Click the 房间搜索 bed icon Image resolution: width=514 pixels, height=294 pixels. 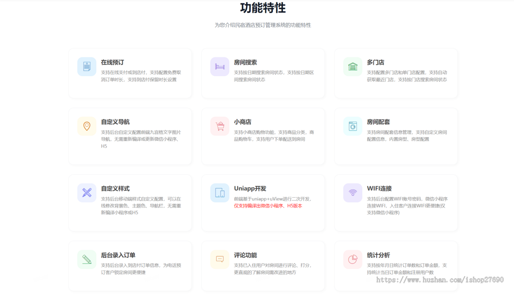(220, 66)
